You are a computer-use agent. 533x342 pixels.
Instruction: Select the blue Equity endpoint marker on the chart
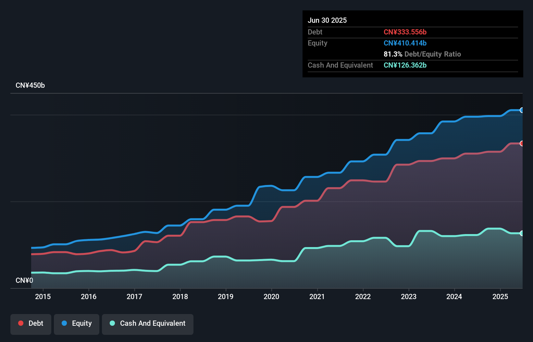pos(522,110)
